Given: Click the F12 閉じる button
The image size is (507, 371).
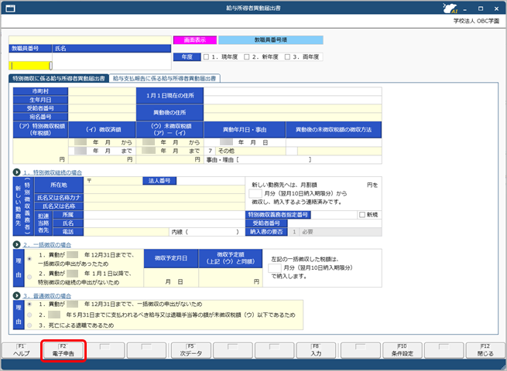Looking at the screenshot, I should 485,350.
